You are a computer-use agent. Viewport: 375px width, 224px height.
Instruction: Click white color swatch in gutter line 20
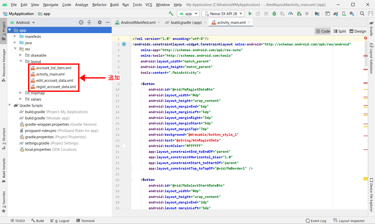click(x=124, y=146)
